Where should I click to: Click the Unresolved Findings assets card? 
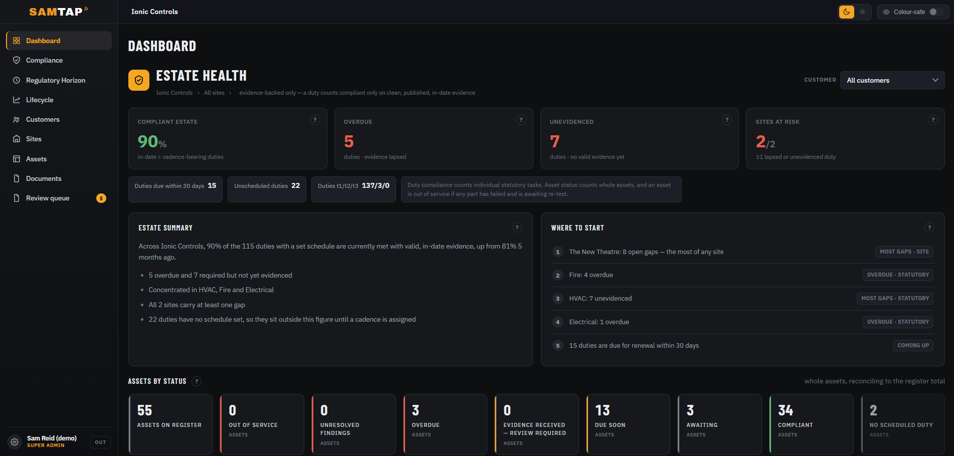353,424
